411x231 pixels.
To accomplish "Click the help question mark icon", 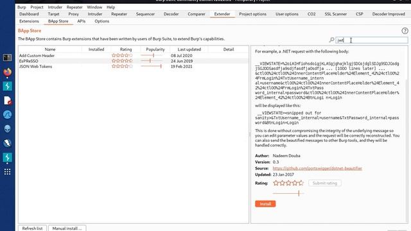I will point(405,31).
